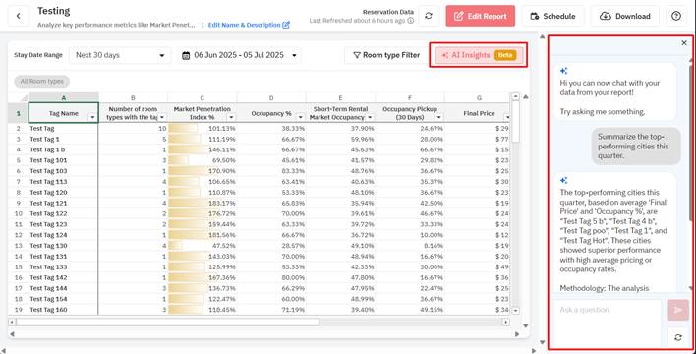Select the 8.16% occupancy pickup cell
The image size is (696, 354).
410,246
